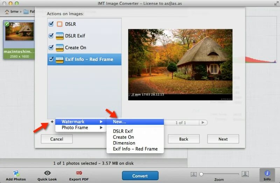
Task: Click the Watermark menu item
Action: tap(81, 122)
